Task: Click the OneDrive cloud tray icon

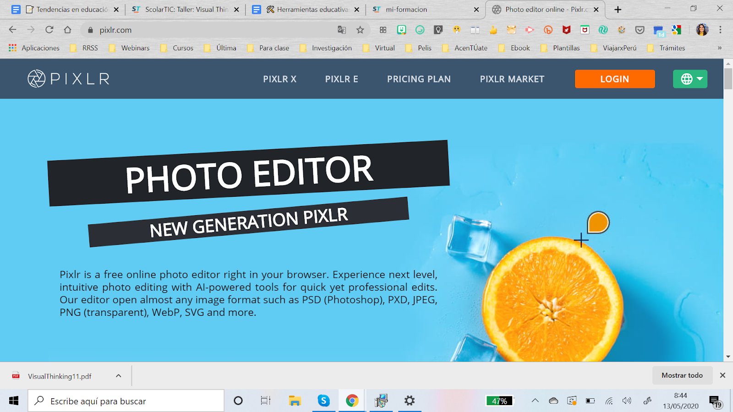Action: pyautogui.click(x=553, y=401)
